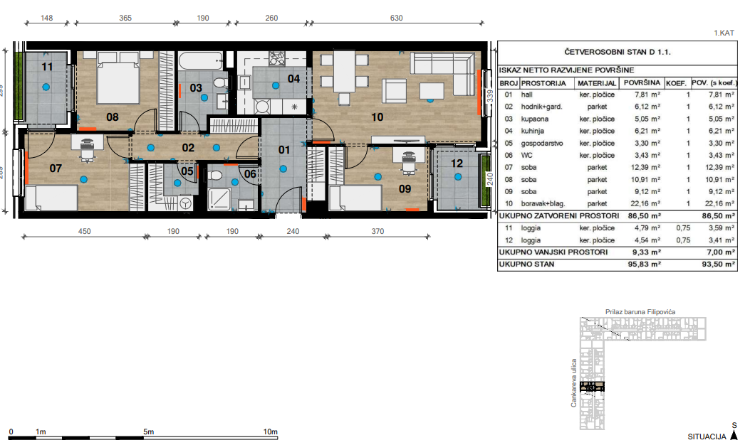Click loggia label 12 on the floor plan
This screenshot has width=755, height=445.
(x=457, y=163)
